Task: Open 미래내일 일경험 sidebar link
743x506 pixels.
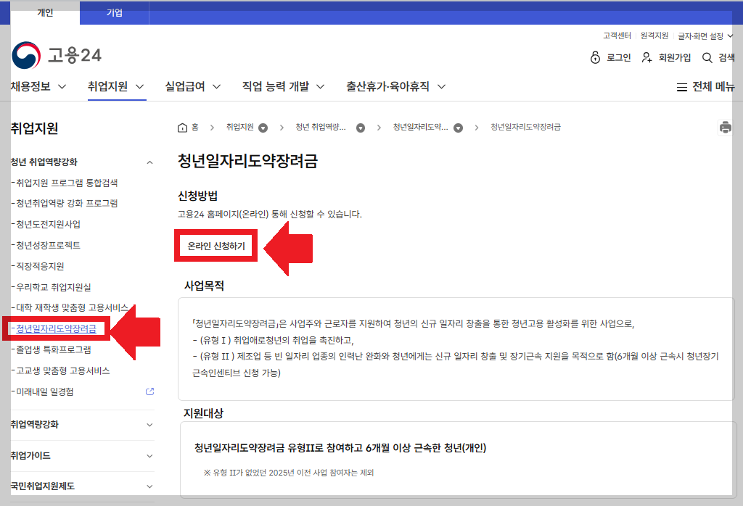Action: [x=45, y=392]
